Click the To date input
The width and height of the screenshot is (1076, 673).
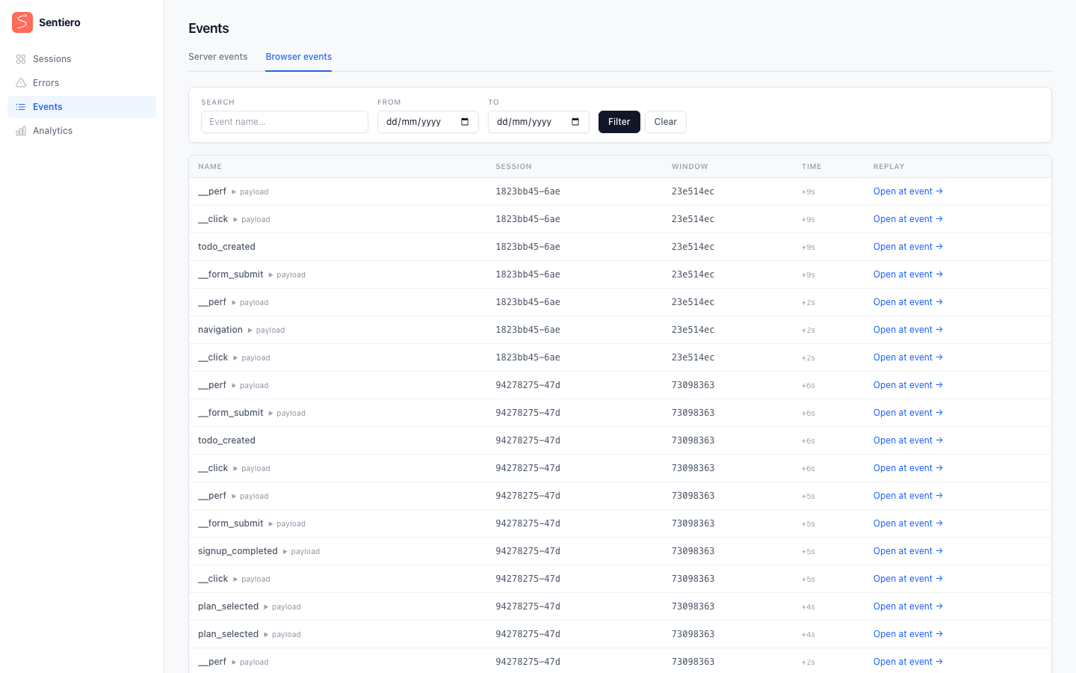[538, 122]
